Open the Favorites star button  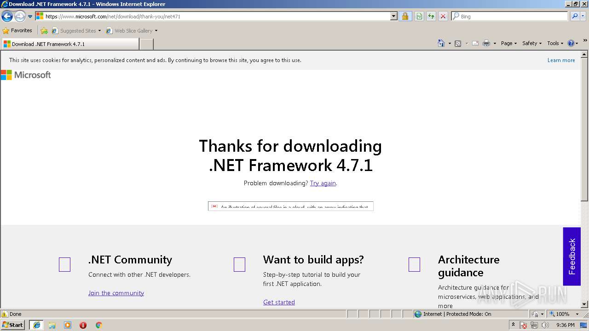pyautogui.click(x=17, y=30)
